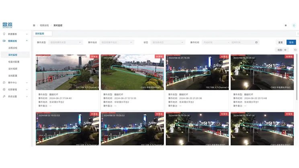Screen dimensions: 299x168
Task: Click the blue 查询 search button
Action: coord(291,42)
